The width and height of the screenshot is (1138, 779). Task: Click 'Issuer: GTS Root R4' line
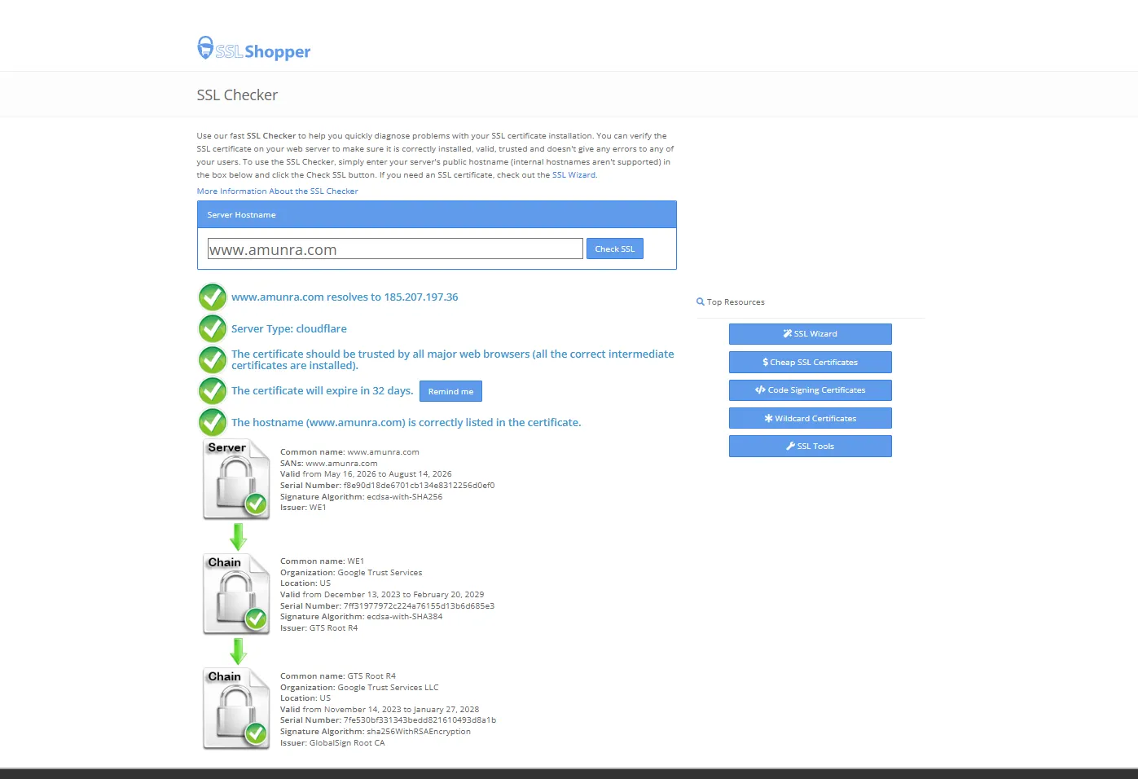coord(319,628)
